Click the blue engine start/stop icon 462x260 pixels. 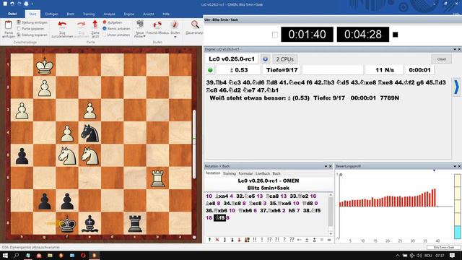click(265, 59)
